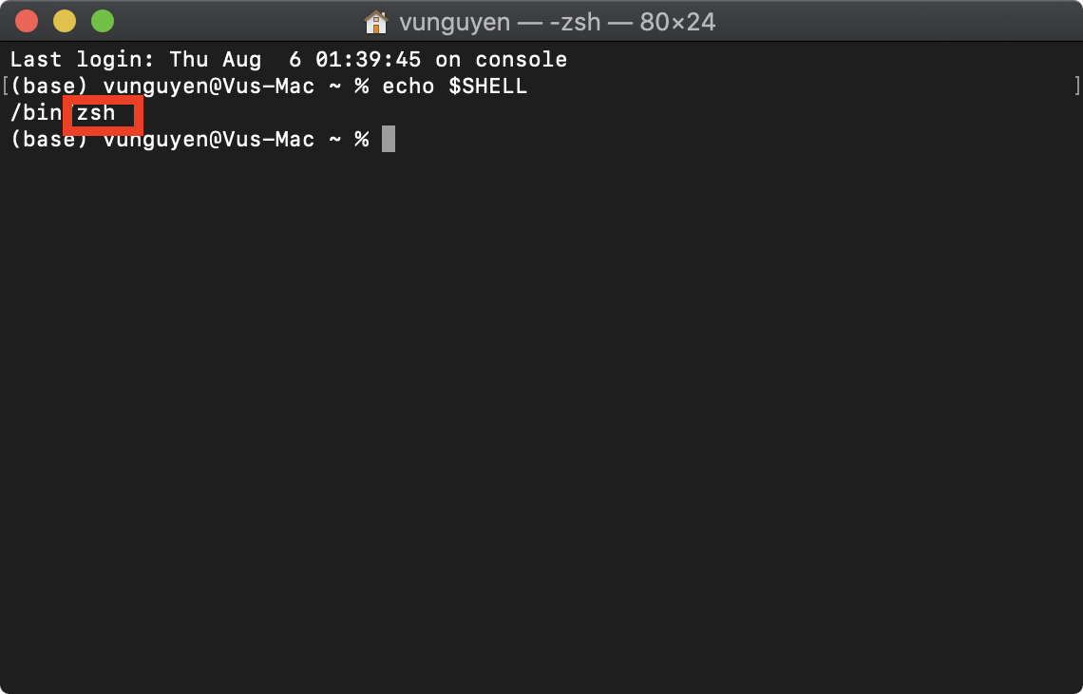Image resolution: width=1083 pixels, height=694 pixels.
Task: Click the word 'console' in login line
Action: point(522,60)
